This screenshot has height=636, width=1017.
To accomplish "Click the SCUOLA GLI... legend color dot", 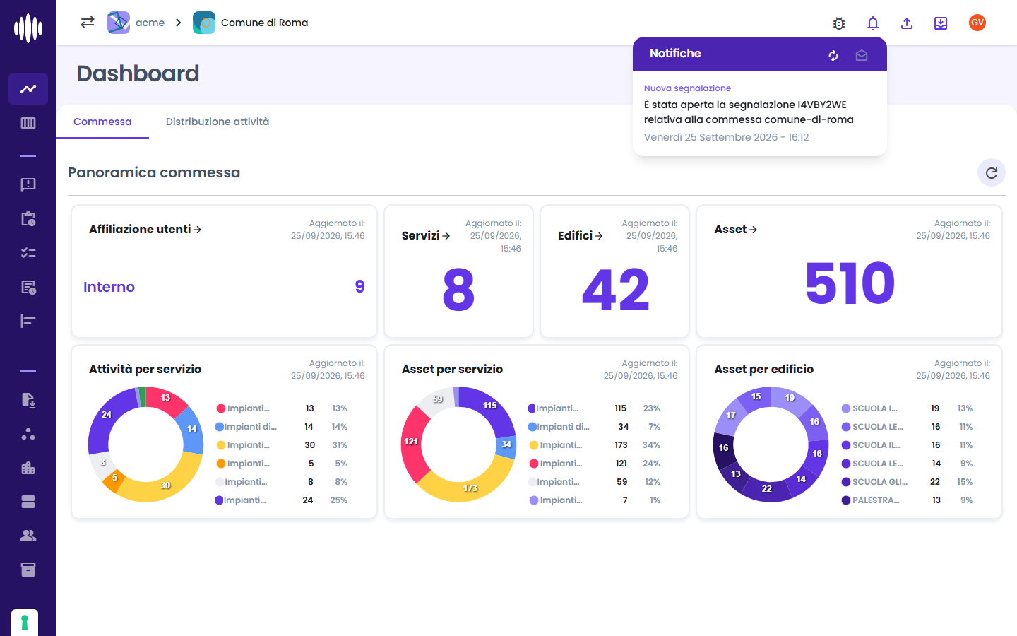I will (x=846, y=482).
